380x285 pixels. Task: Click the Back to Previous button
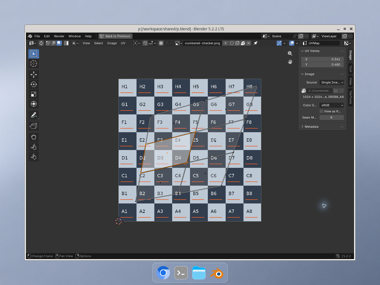coord(115,36)
